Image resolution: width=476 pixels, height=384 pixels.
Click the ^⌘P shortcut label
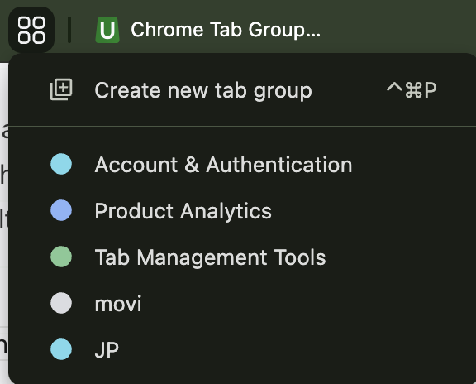pos(412,90)
